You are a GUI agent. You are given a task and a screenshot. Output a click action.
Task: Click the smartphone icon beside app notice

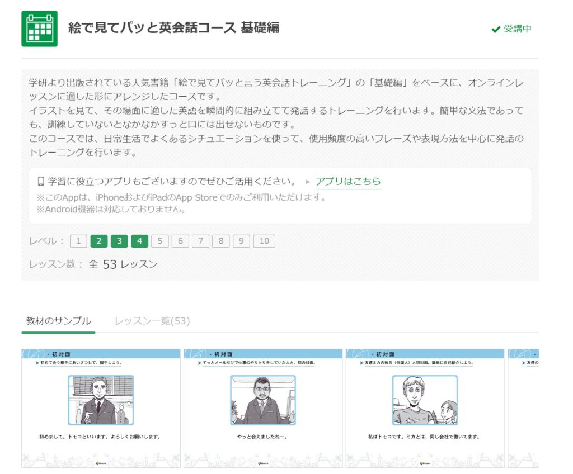tap(41, 182)
